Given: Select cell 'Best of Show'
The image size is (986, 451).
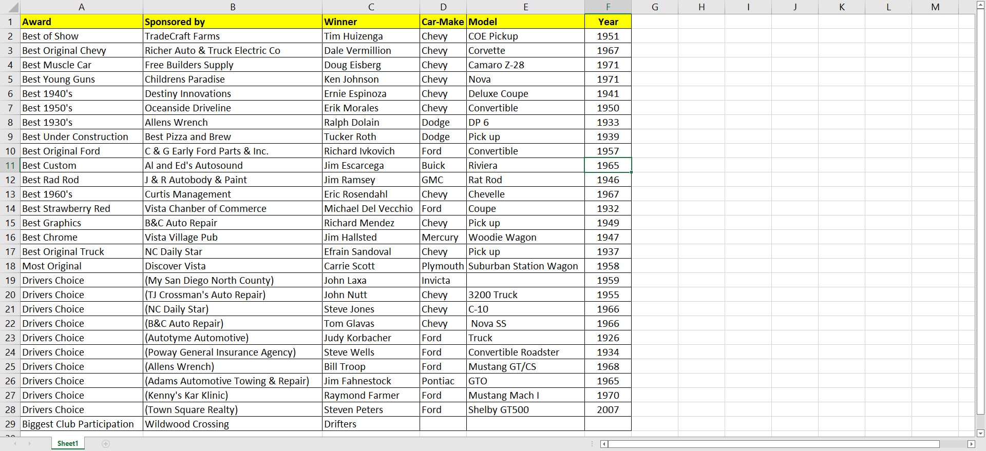Looking at the screenshot, I should [x=82, y=36].
